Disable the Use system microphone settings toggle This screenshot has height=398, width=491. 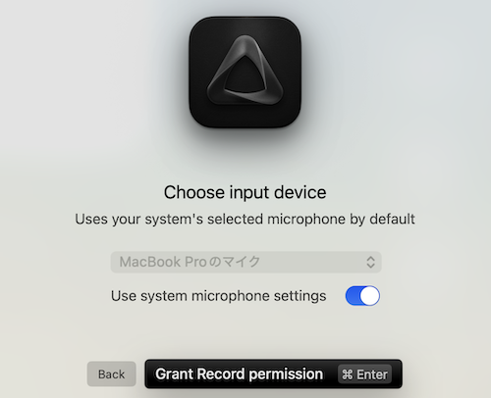click(362, 296)
